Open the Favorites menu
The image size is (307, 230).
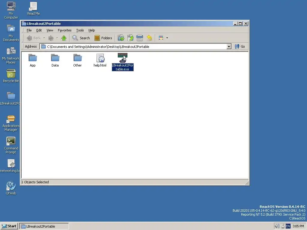[65, 30]
